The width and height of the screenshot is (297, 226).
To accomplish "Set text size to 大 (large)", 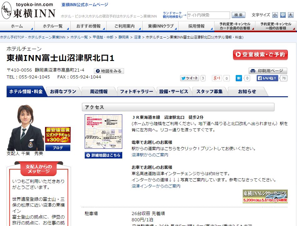I will [291, 15].
